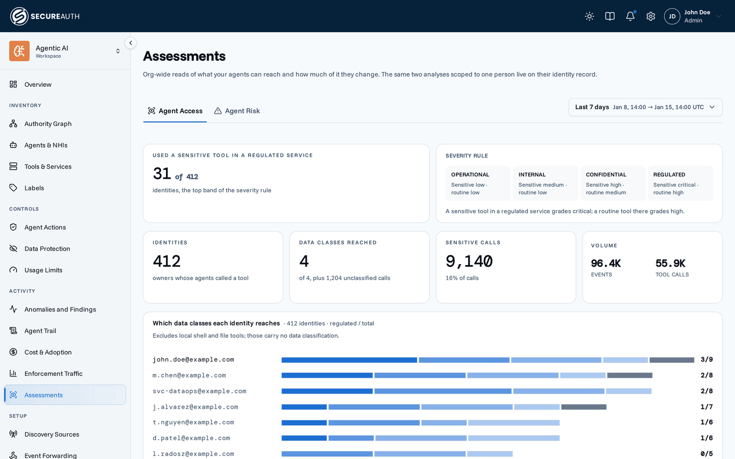This screenshot has height=459, width=735.
Task: Collapse the sidebar with the chevron button
Action: [131, 43]
